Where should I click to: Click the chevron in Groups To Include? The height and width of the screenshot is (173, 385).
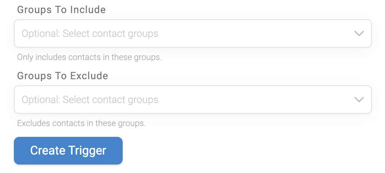click(x=359, y=33)
